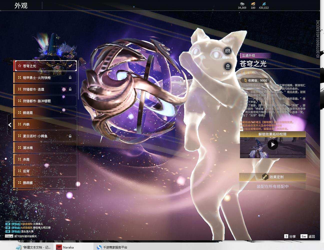Viewport: 324px width, 250px height.
Task: Click the 解锁效果拓印权限 banner
Action: coord(273,134)
